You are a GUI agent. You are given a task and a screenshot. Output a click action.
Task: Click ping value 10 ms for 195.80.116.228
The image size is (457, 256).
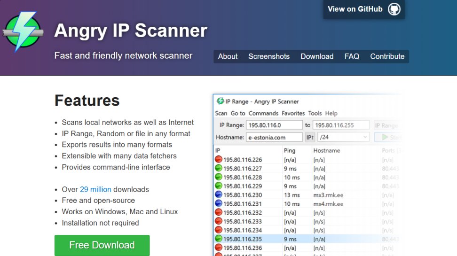pos(292,178)
